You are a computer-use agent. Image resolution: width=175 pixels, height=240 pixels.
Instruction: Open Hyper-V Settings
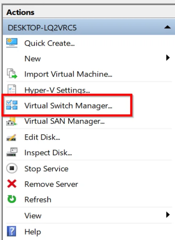57,90
